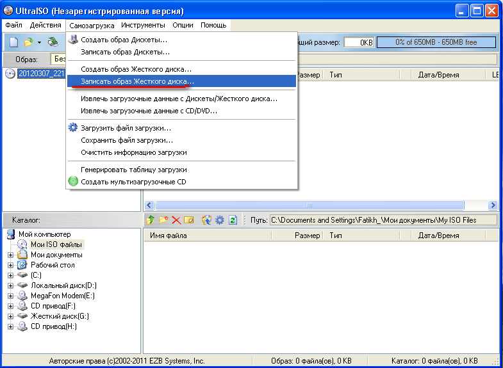Viewport: 503px width, 368px height.
Task: Click the rename folder icon in catalog toolbar
Action: coord(189,220)
